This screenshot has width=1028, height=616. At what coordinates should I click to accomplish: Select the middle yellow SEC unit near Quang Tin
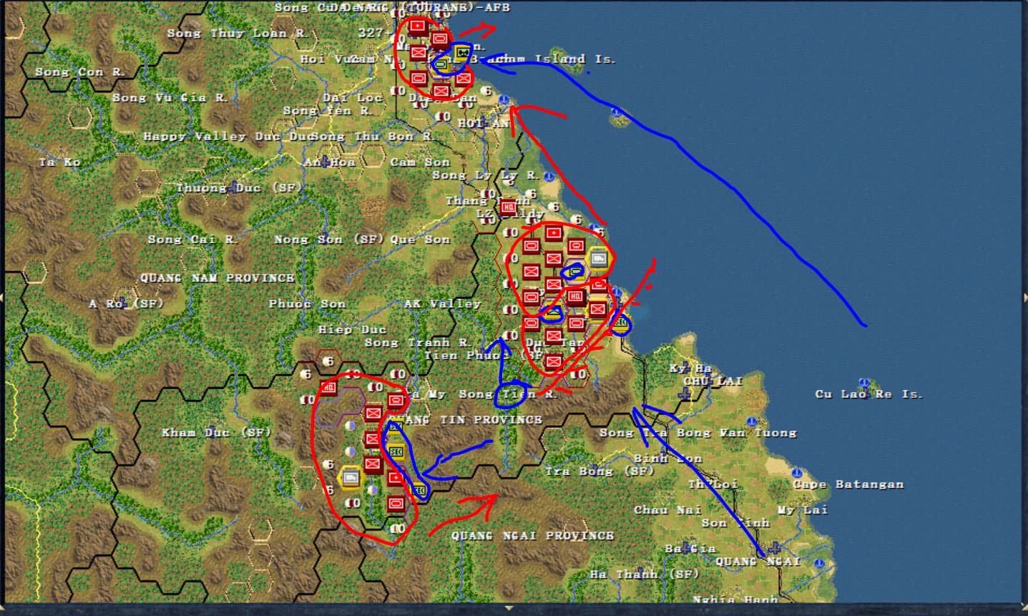pos(396,451)
